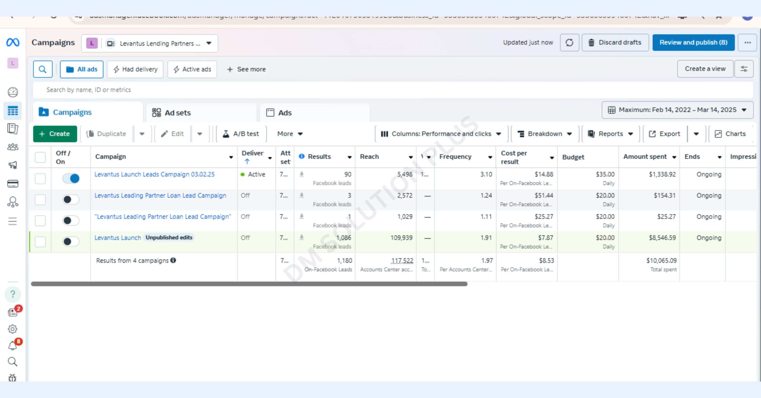This screenshot has height=398, width=761.
Task: Expand the Breakdown dropdown
Action: [545, 134]
